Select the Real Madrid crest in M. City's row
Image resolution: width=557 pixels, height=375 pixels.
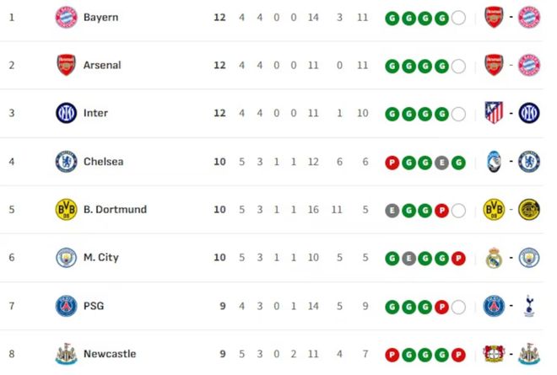[495, 257]
